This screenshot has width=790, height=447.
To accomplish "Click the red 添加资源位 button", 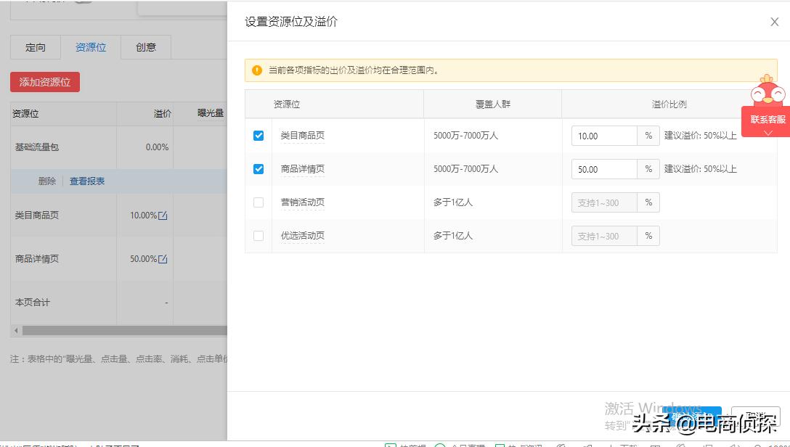I will 44,82.
